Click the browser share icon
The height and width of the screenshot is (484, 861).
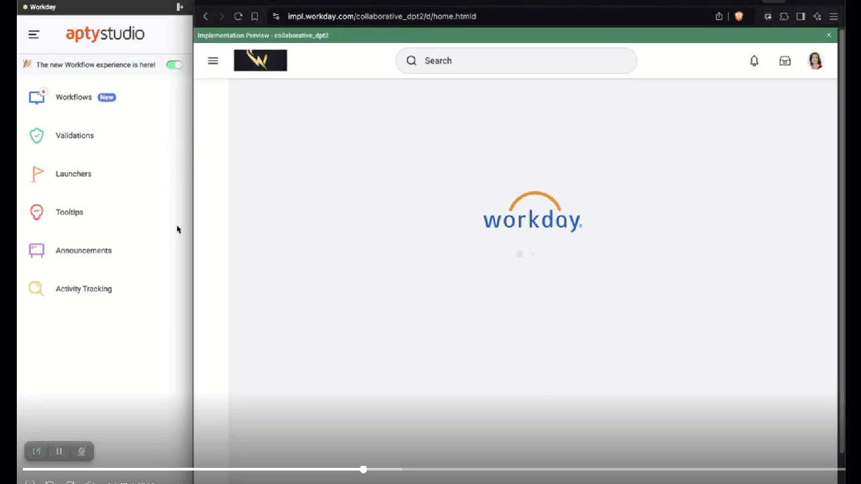click(719, 16)
